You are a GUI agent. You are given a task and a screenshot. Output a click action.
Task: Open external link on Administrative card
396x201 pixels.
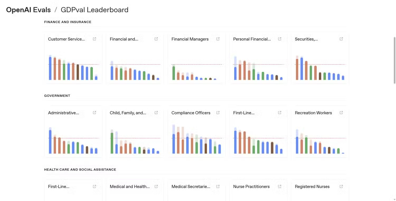[x=94, y=112]
